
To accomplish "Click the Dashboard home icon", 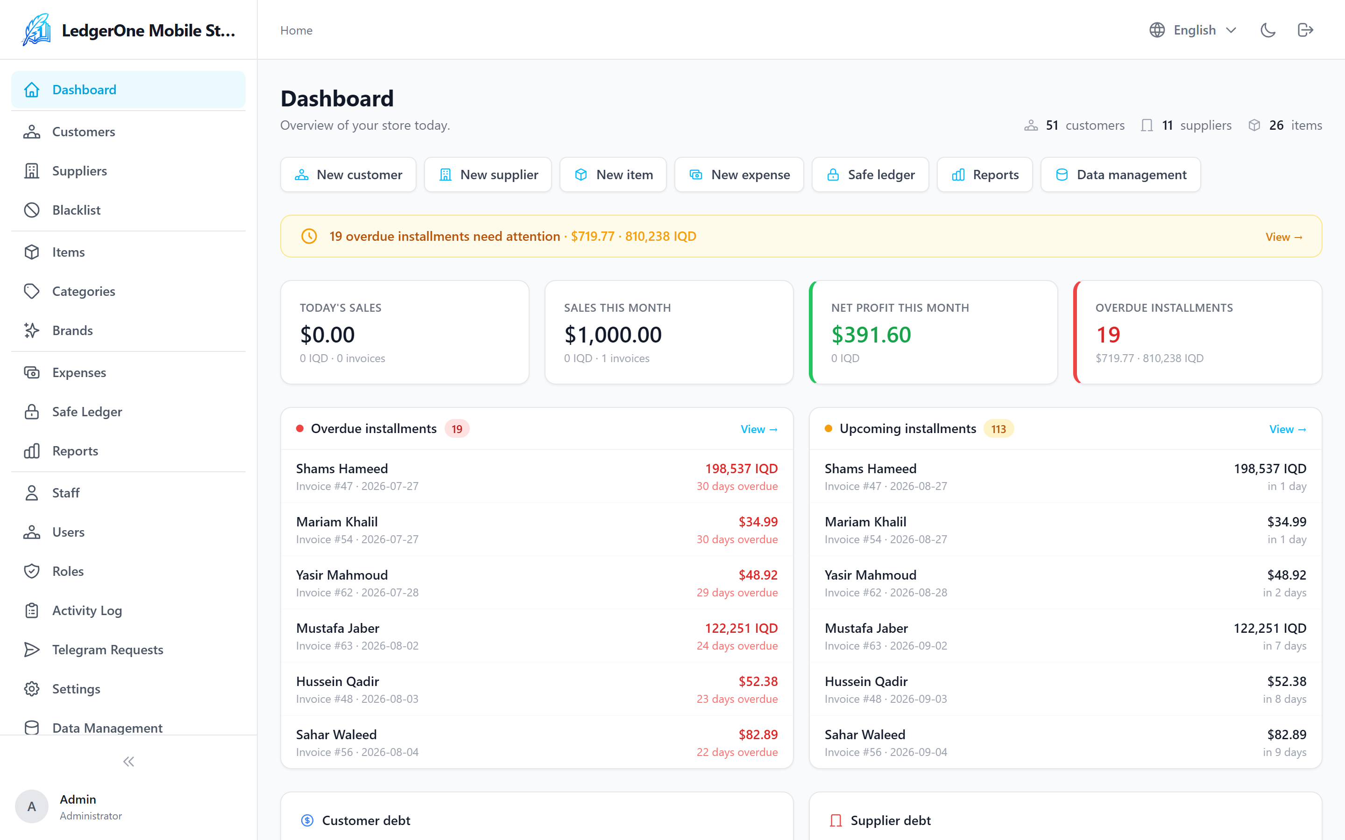I will (32, 90).
